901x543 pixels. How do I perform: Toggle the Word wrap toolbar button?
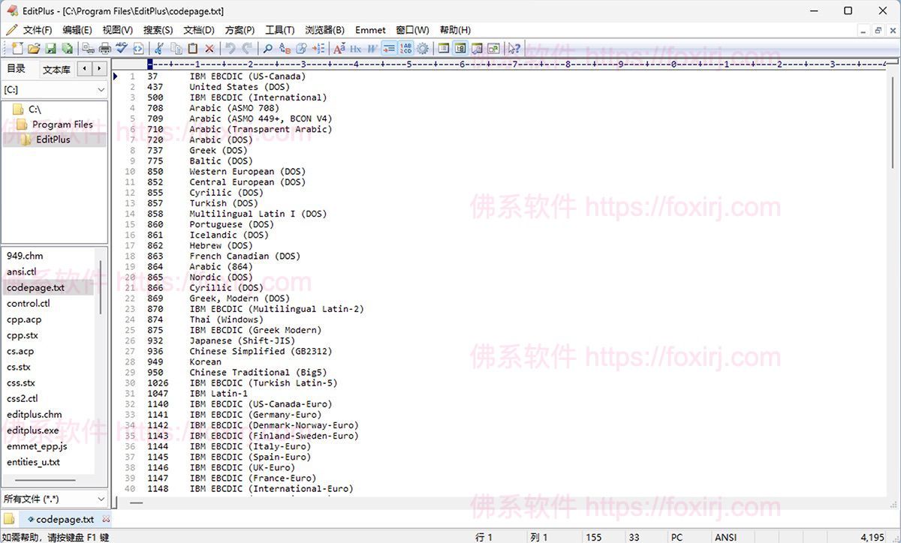click(x=372, y=49)
